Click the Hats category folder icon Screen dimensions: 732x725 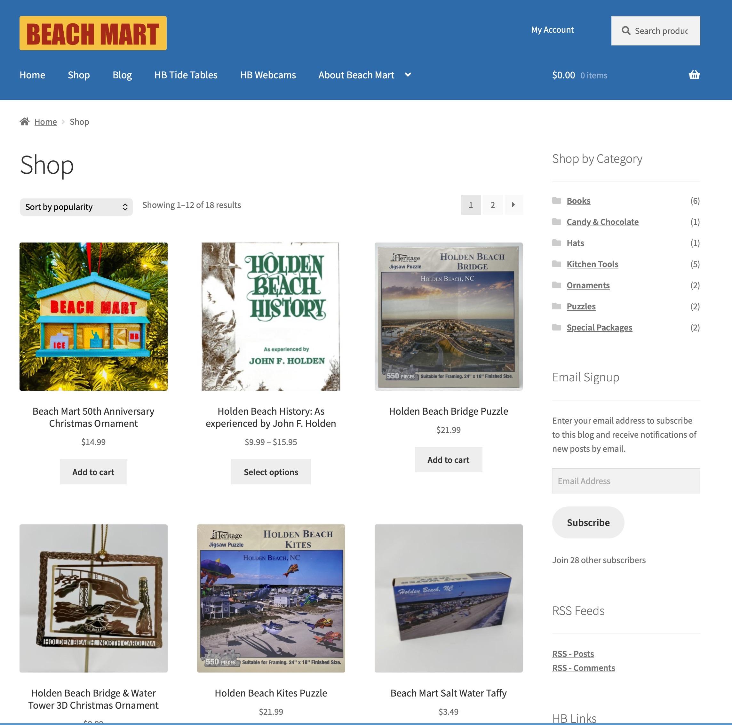(x=557, y=243)
